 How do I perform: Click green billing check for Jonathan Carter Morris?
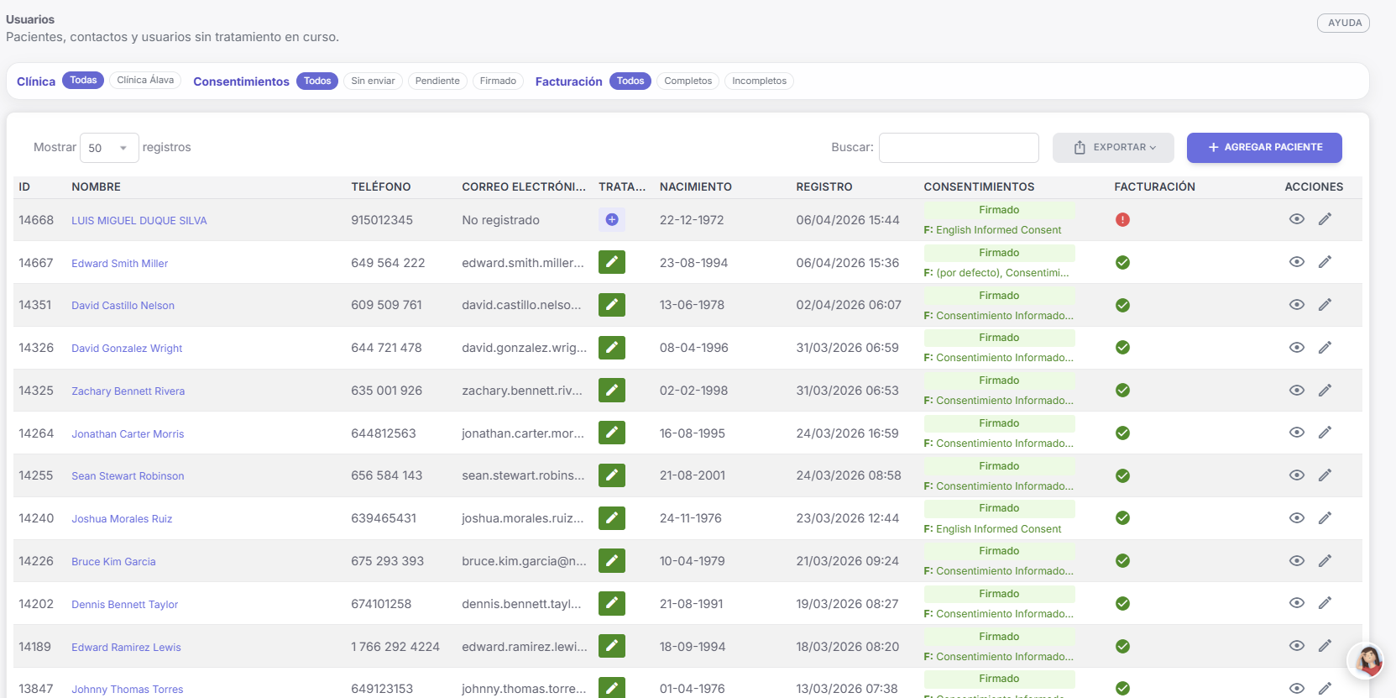[1122, 433]
